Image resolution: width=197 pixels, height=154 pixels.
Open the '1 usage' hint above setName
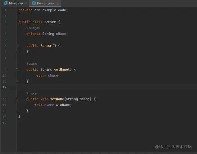32,94
